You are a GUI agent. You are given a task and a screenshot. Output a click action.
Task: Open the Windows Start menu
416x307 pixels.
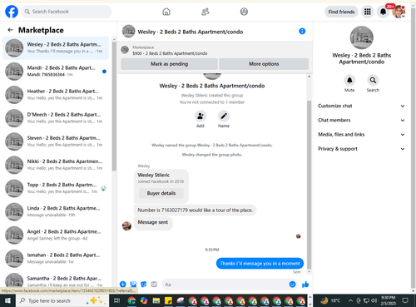coord(7,300)
